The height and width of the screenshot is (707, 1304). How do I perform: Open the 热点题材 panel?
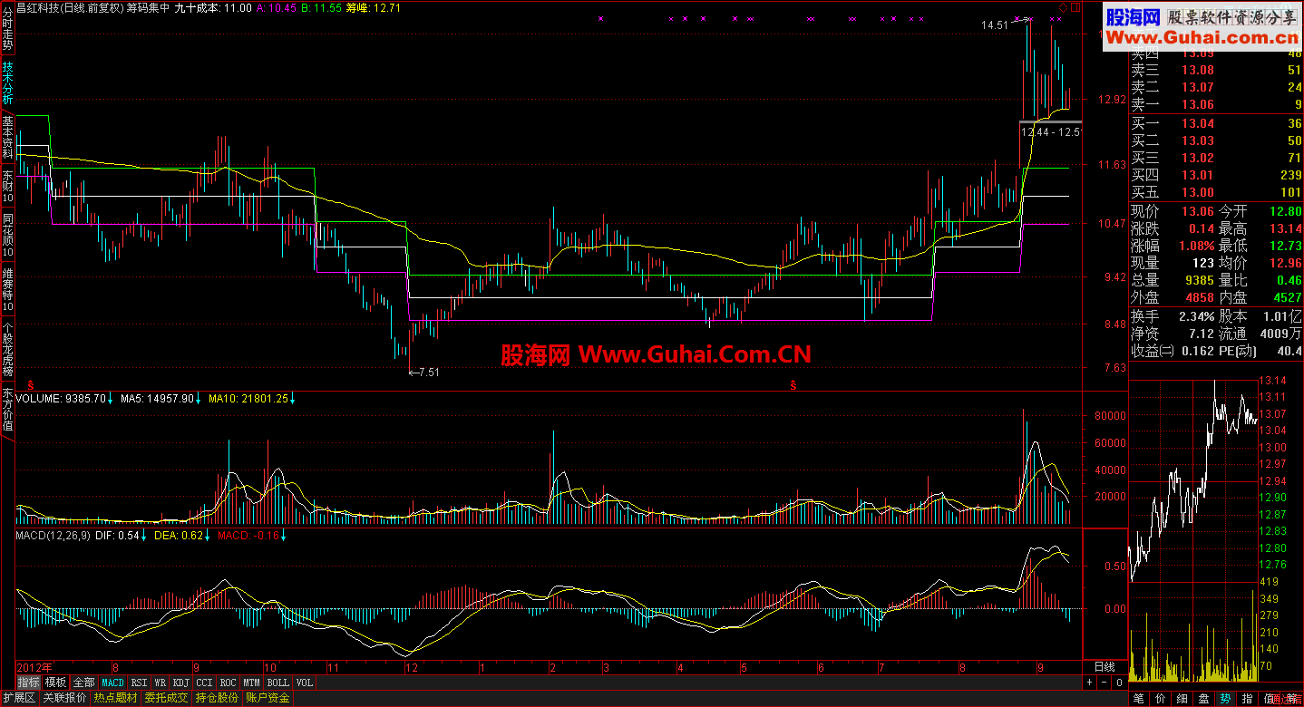tap(116, 698)
